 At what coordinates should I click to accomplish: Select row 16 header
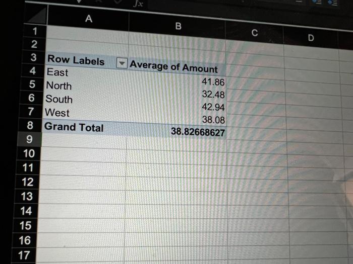click(24, 240)
